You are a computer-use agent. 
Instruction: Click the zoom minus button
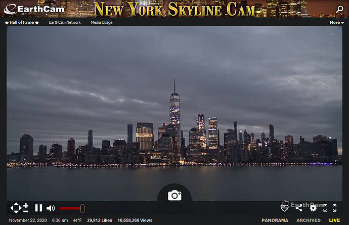pos(26,211)
